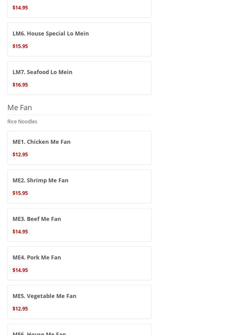Viewport: 240px width, 335px height.
Task: Click the $12.95 price under Chicken Me Fan
Action: pos(20,154)
